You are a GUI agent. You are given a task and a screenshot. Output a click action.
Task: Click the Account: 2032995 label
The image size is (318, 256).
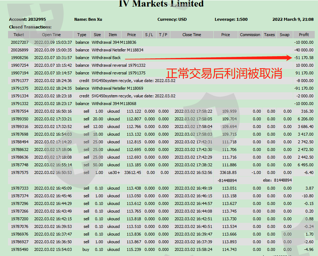pyautogui.click(x=27, y=19)
